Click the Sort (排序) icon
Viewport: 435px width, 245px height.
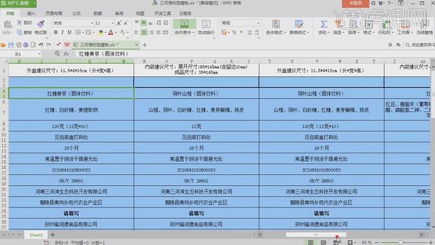(x=353, y=24)
